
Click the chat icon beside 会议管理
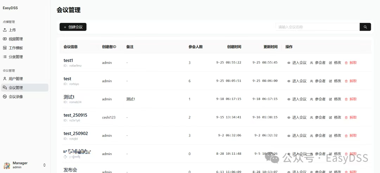coord(5,88)
